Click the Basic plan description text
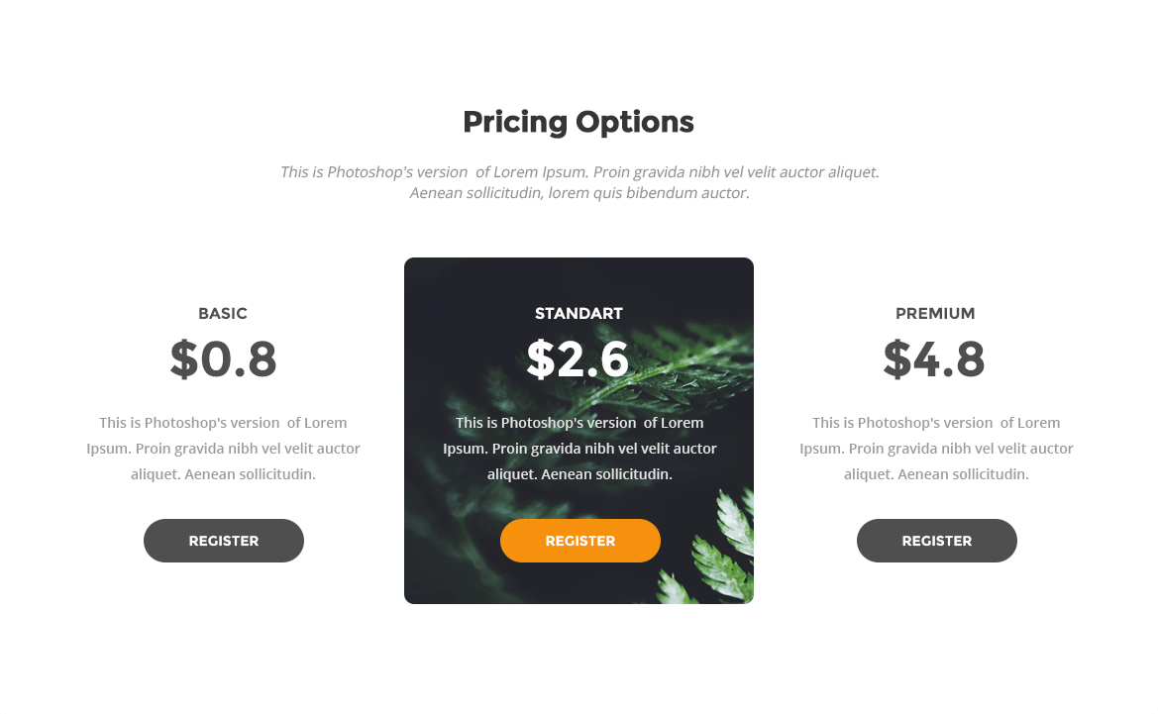This screenshot has width=1158, height=714. coord(223,449)
